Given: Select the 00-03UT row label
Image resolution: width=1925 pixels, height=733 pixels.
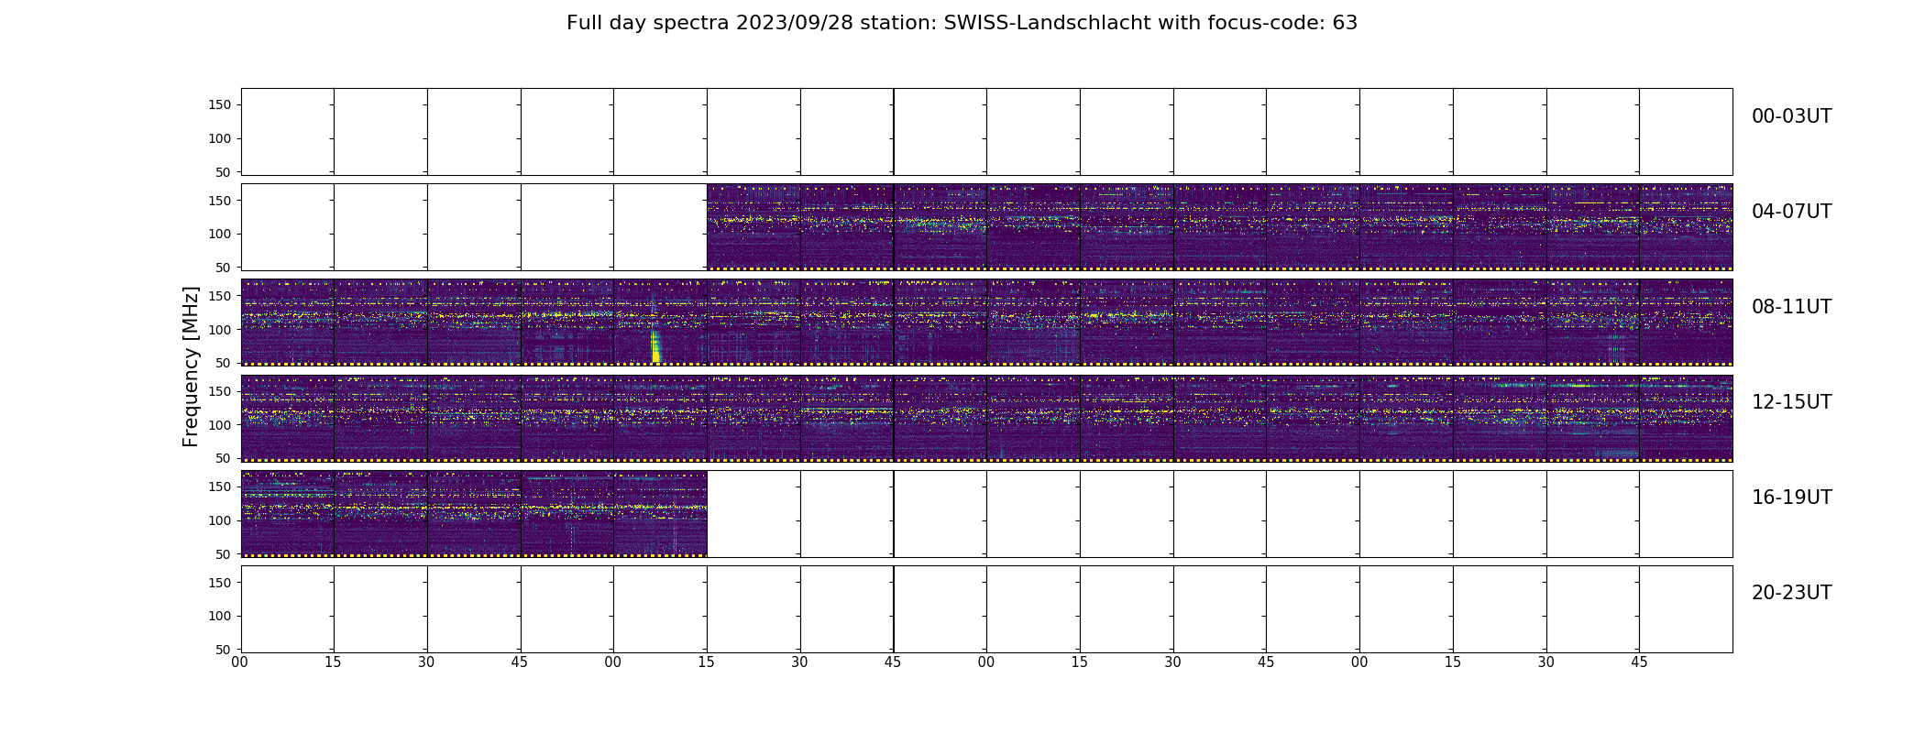Looking at the screenshot, I should point(1791,116).
